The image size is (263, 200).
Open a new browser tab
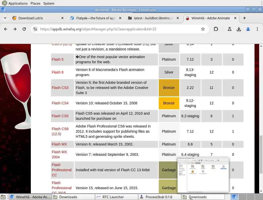click(245, 18)
